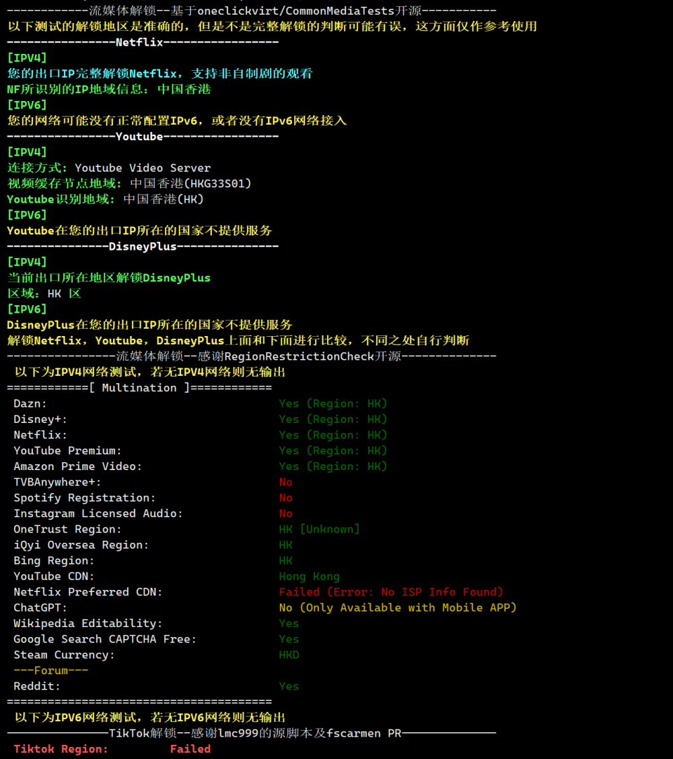The width and height of the screenshot is (673, 759).
Task: Click the Instagram Licensed Audio label
Action: tap(98, 513)
